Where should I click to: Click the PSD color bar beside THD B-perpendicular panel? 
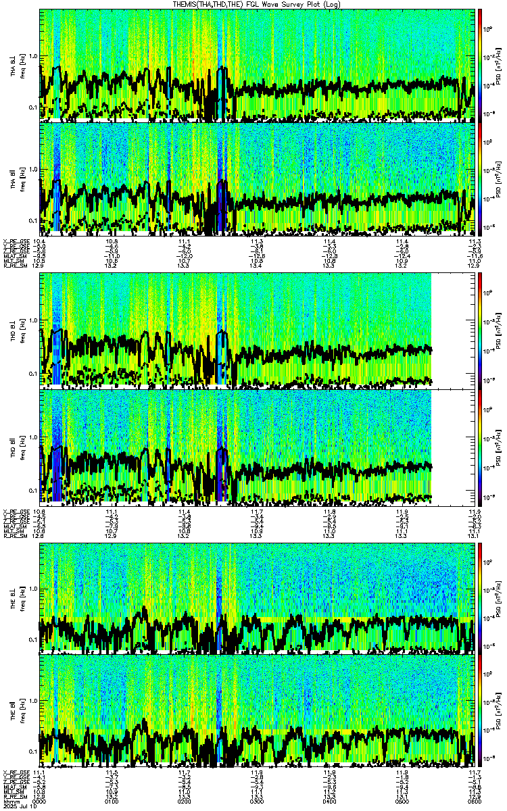coord(480,331)
